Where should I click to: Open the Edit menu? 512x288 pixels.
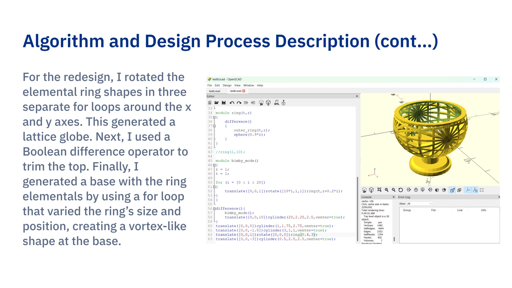(217, 85)
